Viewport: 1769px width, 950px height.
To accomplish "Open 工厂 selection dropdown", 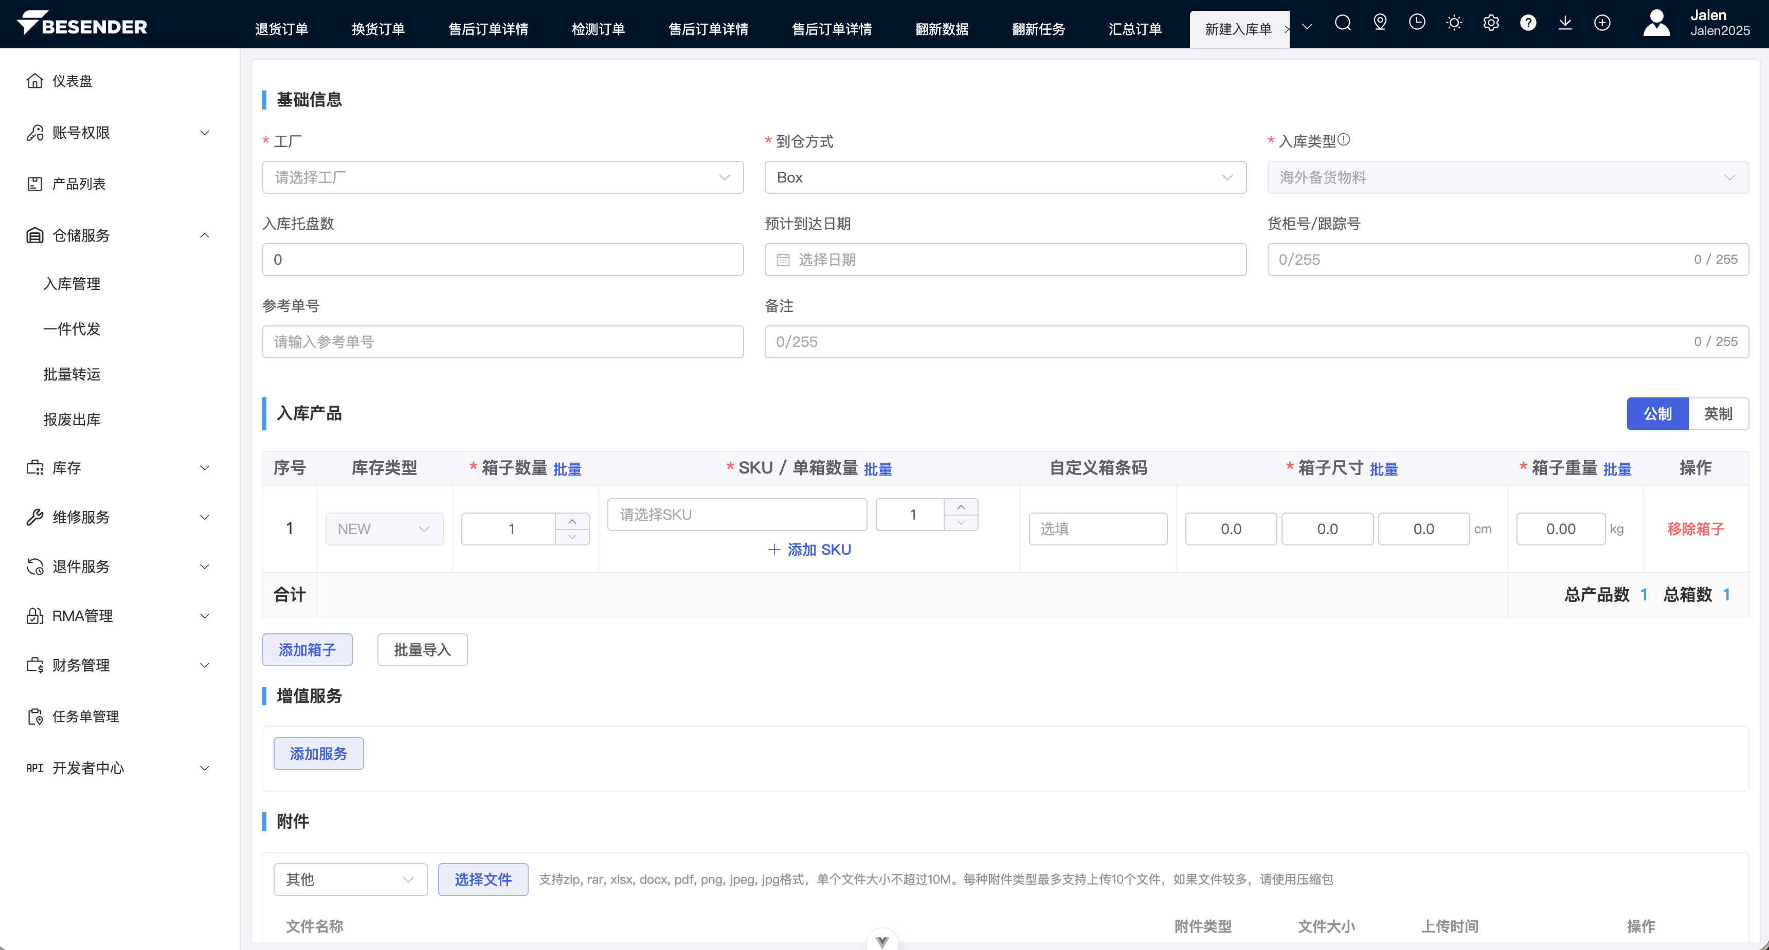I will tap(503, 178).
